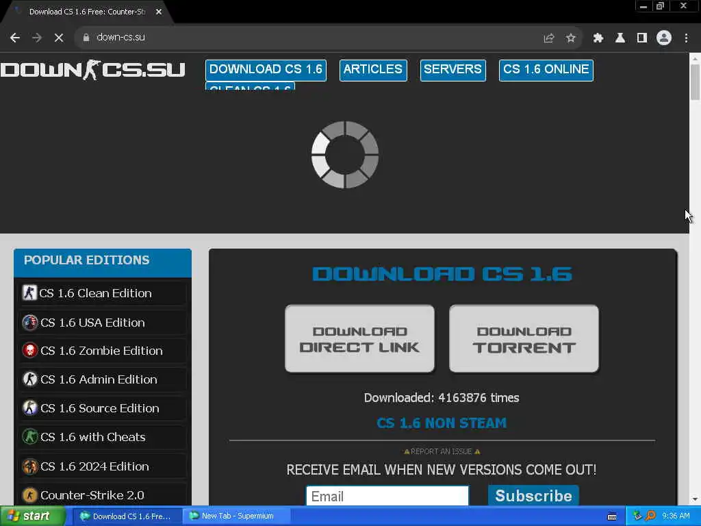This screenshot has height=526, width=701.
Task: Stop page loading with the X button
Action: [x=59, y=38]
